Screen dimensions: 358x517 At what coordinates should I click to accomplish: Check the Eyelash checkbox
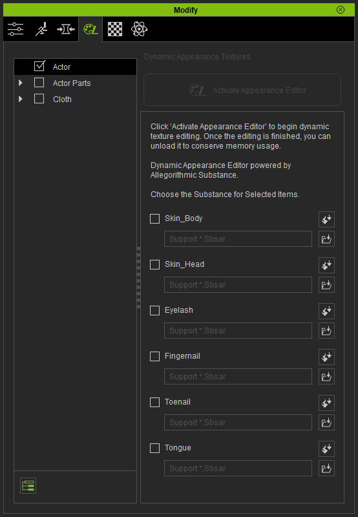(154, 310)
